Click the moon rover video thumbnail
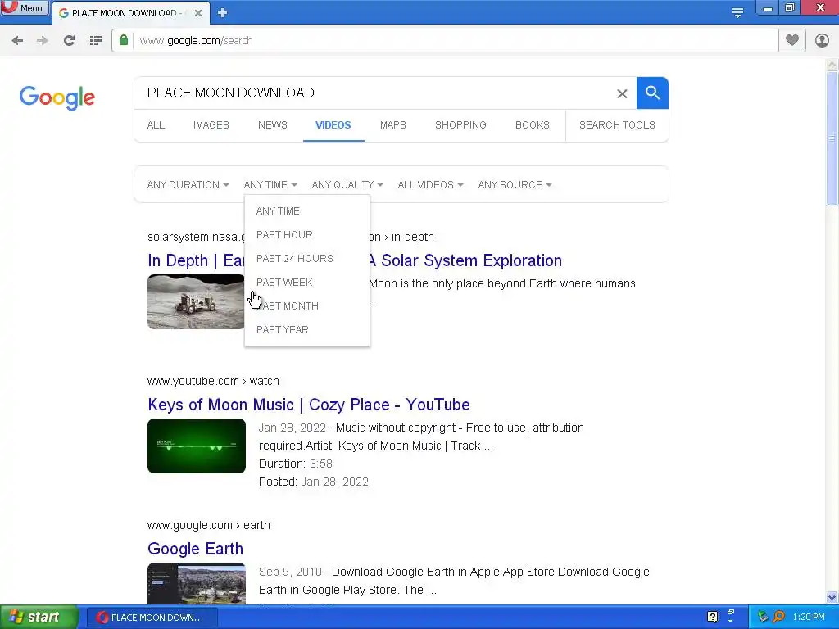Screen dimensions: 839x629 point(196,301)
